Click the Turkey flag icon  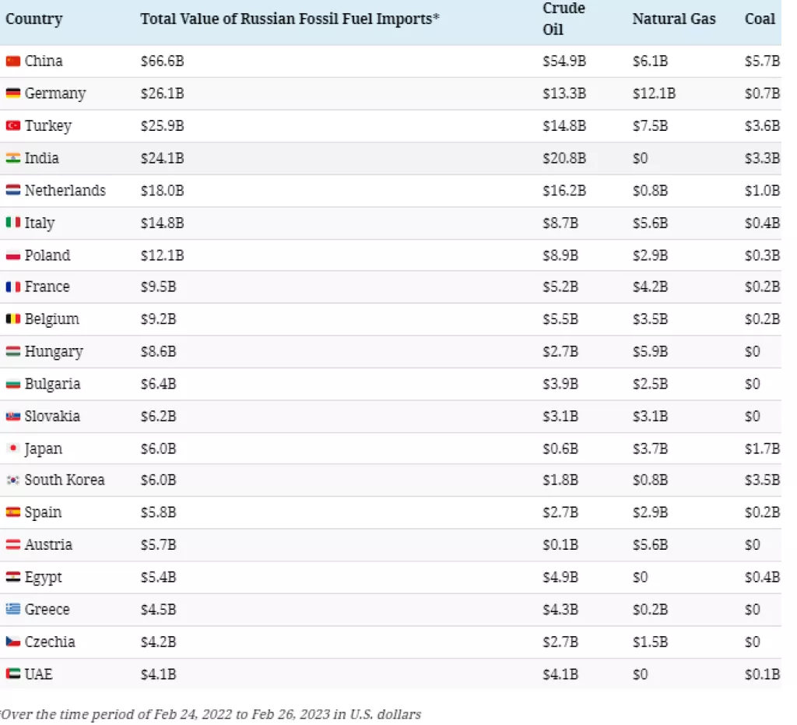pos(12,126)
